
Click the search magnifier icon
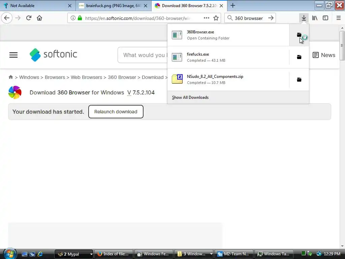point(230,18)
